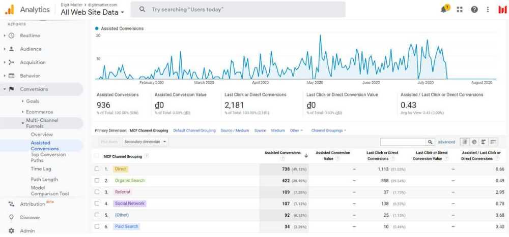This screenshot has width=509, height=237.
Task: Focus the 'Try searching Users today' search box
Action: (x=238, y=10)
